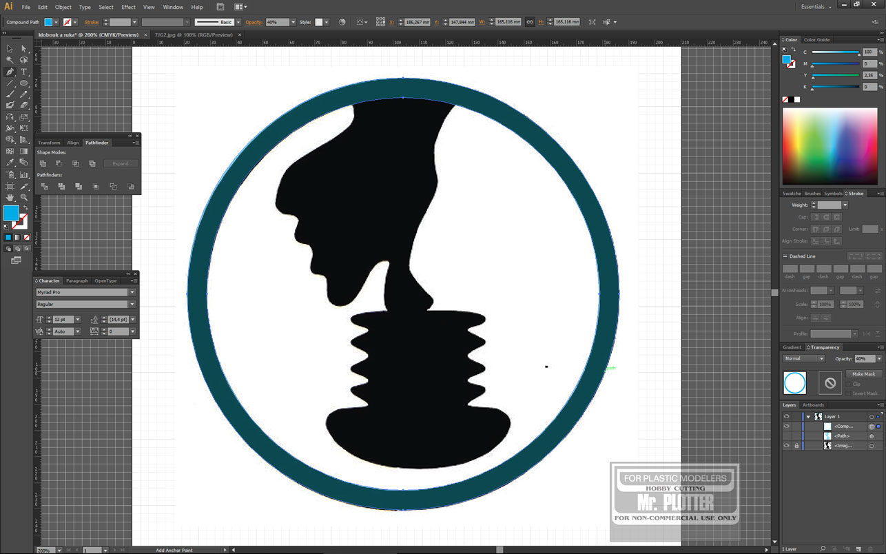Open the Effect menu
This screenshot has width=886, height=554.
point(128,7)
